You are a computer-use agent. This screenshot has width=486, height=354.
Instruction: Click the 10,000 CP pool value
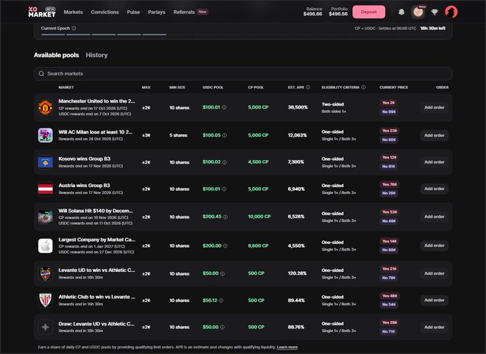tap(259, 216)
